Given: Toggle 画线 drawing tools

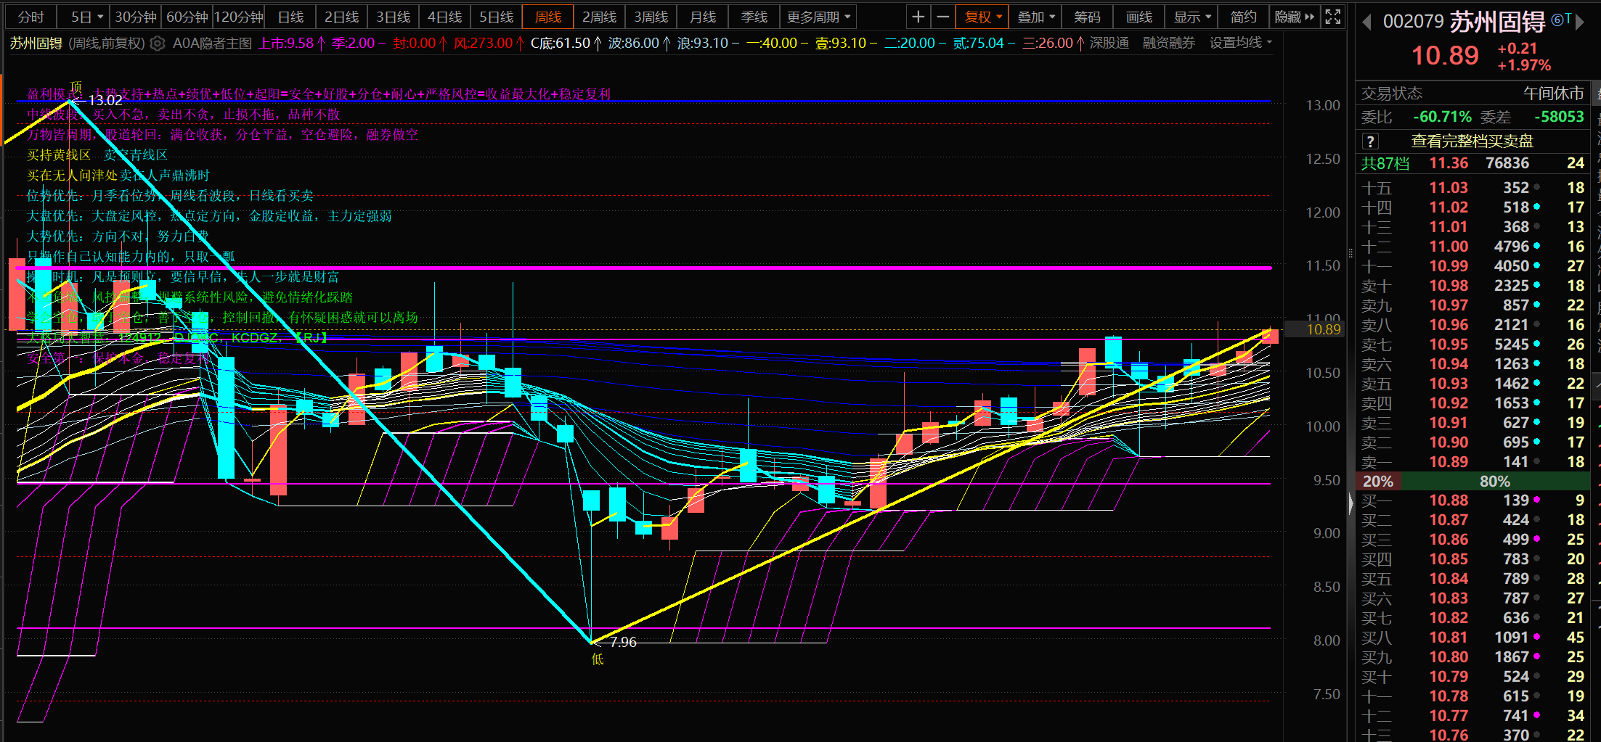Looking at the screenshot, I should tap(1138, 17).
